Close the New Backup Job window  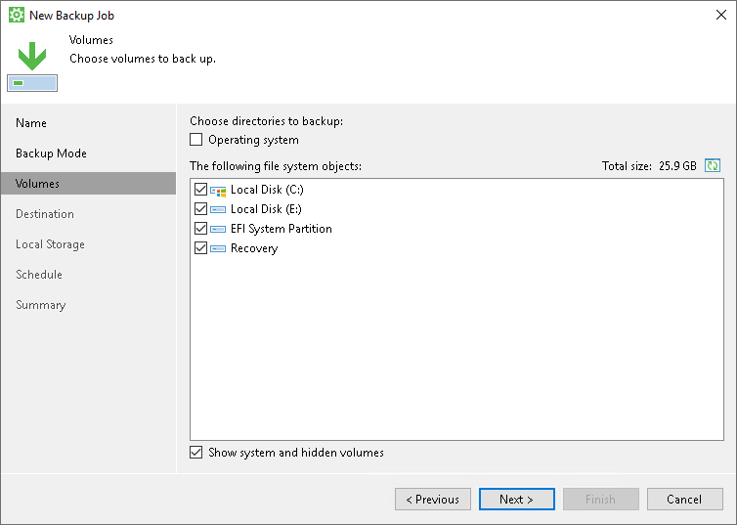click(x=721, y=15)
